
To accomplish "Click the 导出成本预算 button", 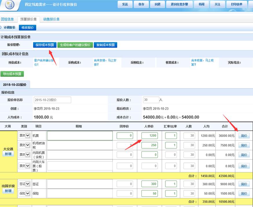I will click(12, 74).
